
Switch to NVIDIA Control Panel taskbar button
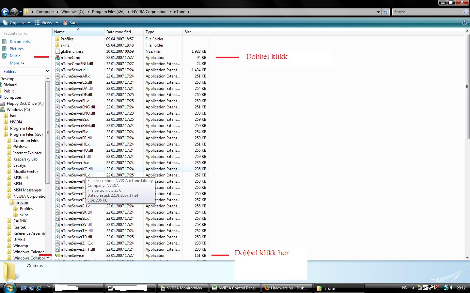(235, 288)
